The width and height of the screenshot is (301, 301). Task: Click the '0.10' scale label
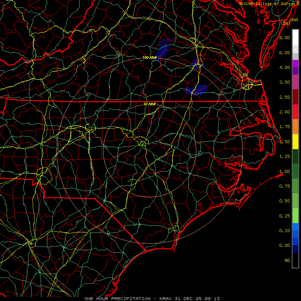click(285, 230)
